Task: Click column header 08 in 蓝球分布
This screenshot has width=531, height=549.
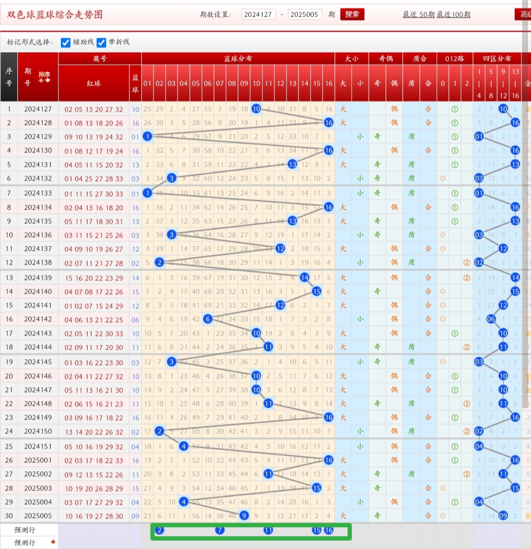Action: [x=232, y=83]
